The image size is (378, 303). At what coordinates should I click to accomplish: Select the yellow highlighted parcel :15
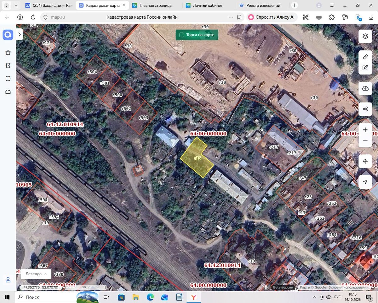click(198, 158)
